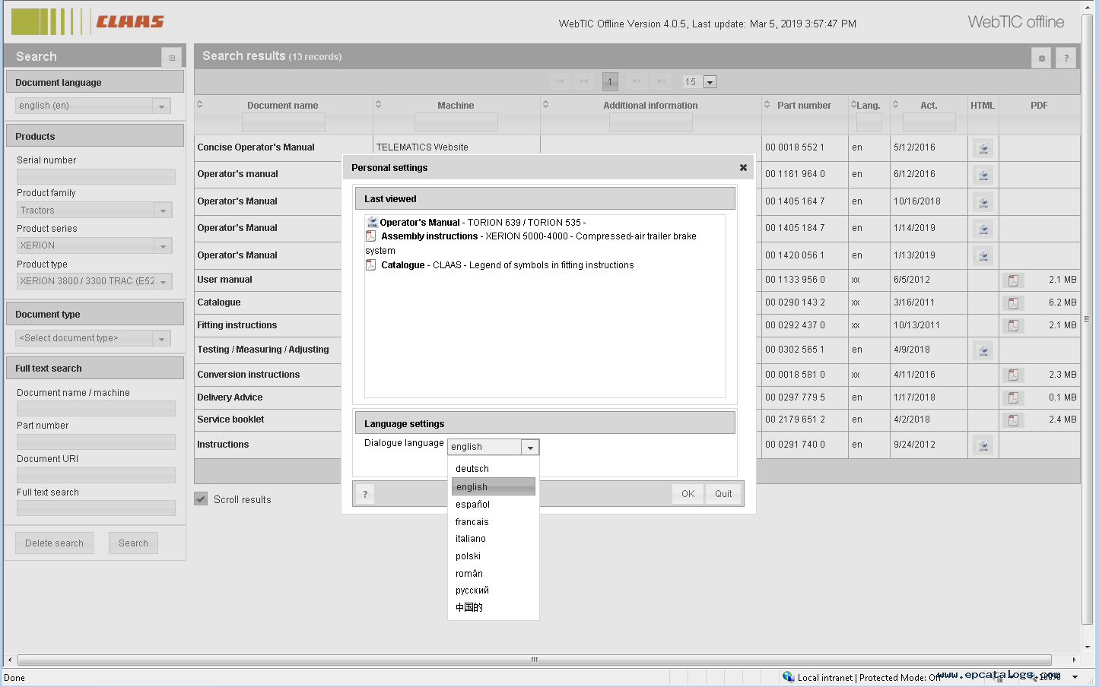This screenshot has width=1099, height=687.
Task: Click Quit in Personal settings dialog
Action: point(723,494)
